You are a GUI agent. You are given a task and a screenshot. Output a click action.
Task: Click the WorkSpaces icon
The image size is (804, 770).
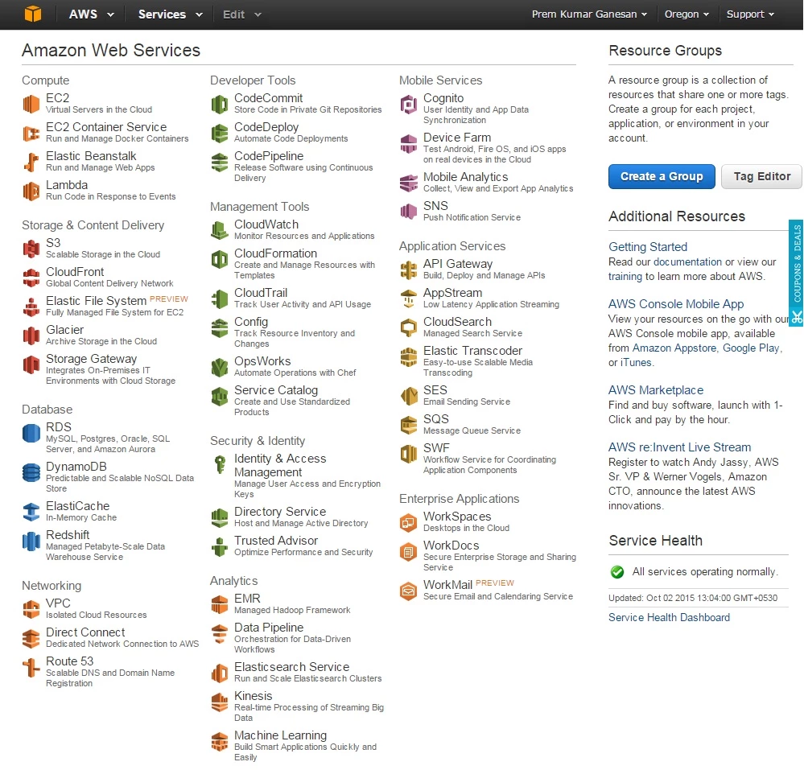409,522
